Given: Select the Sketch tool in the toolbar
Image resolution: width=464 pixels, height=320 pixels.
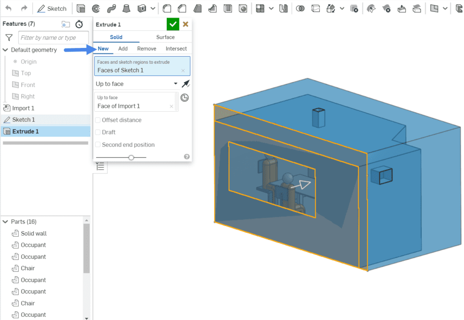Looking at the screenshot, I should point(52,8).
